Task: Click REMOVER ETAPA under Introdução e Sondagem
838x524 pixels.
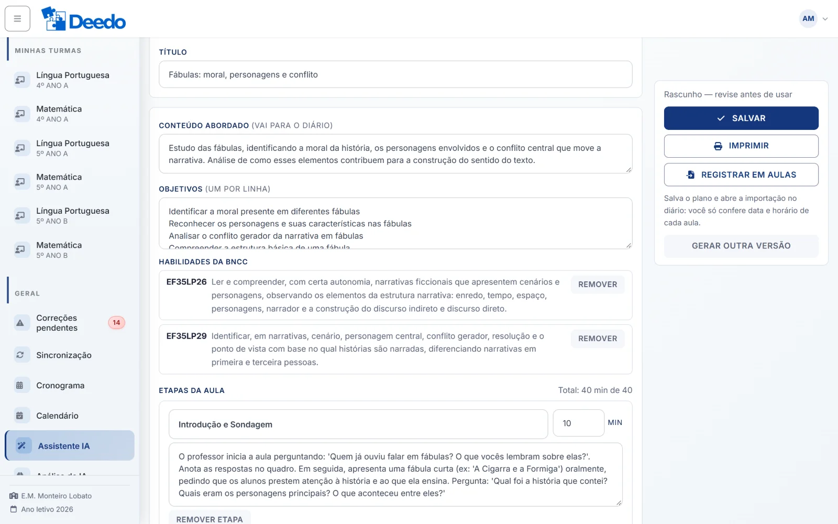Action: (210, 519)
